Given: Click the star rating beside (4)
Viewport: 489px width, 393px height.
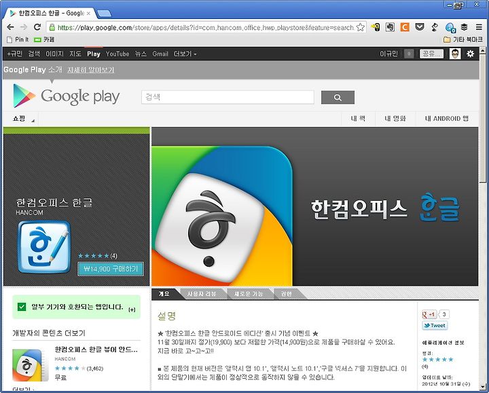Looking at the screenshot, I should (x=94, y=256).
